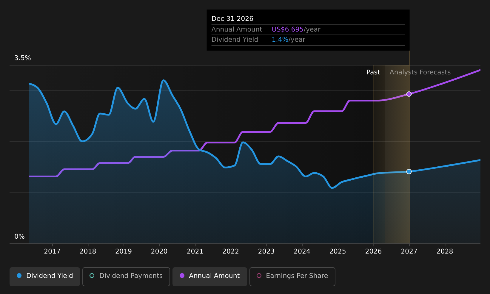Enable the Dividend Payments legend series
Viewport: 490px width, 294px height.
(126, 276)
